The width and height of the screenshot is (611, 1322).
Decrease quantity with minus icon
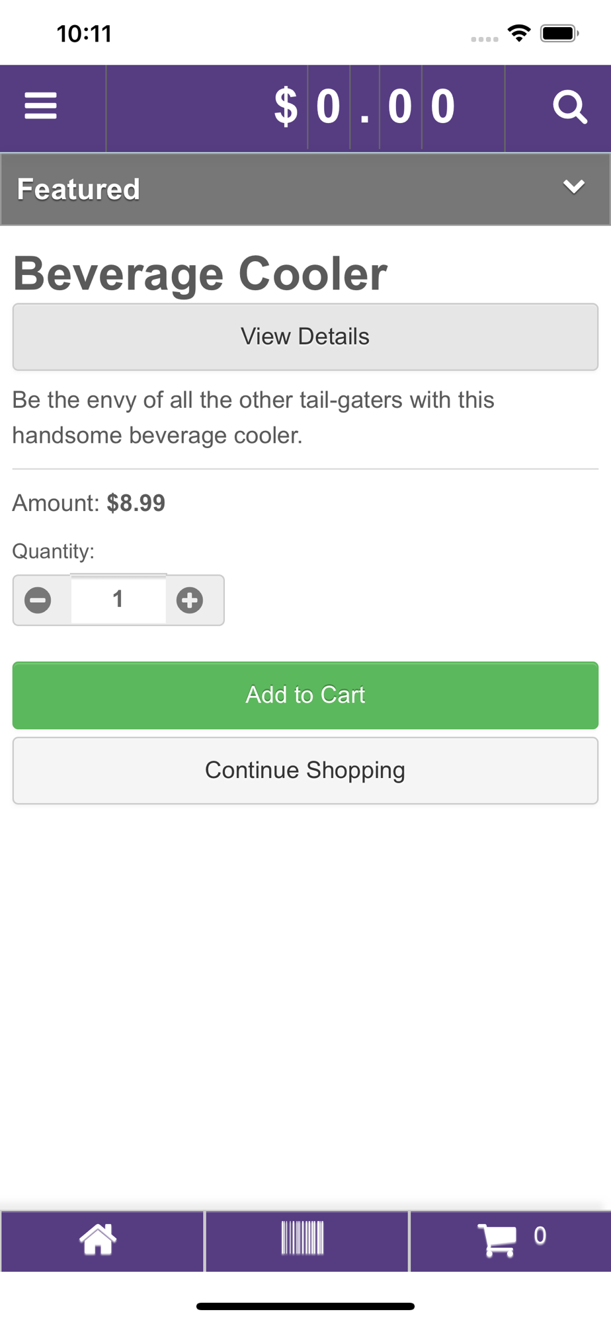pos(38,600)
